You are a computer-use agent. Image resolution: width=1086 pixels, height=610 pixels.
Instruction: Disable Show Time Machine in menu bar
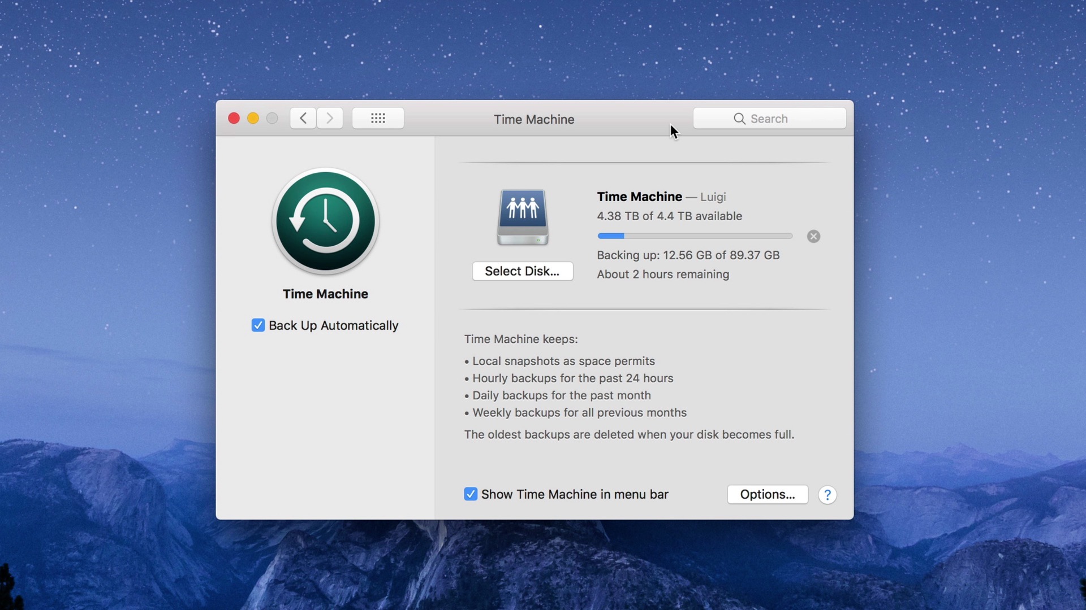[471, 494]
